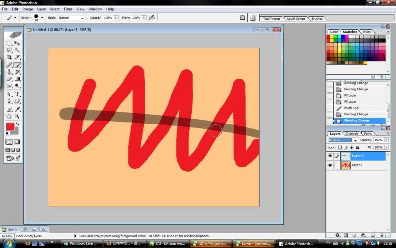
Task: Switch to the Channels tab
Action: [x=352, y=133]
